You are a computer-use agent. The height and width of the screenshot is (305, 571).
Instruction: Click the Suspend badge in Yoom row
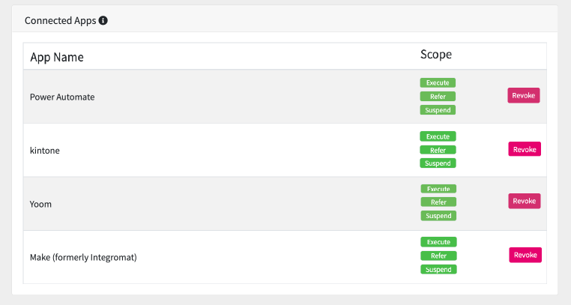(x=438, y=216)
